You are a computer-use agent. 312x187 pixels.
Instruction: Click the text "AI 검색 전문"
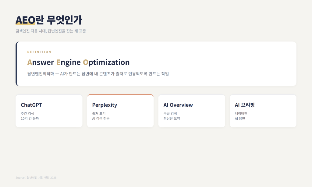(101, 118)
